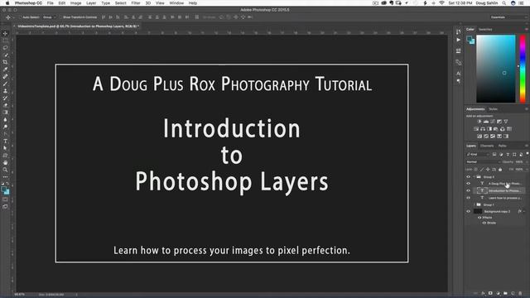
Task: Select the Hand tool
Action: 5,162
